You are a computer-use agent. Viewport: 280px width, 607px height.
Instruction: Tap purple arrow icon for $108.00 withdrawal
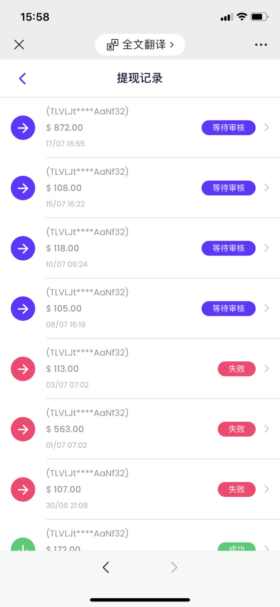pyautogui.click(x=23, y=188)
